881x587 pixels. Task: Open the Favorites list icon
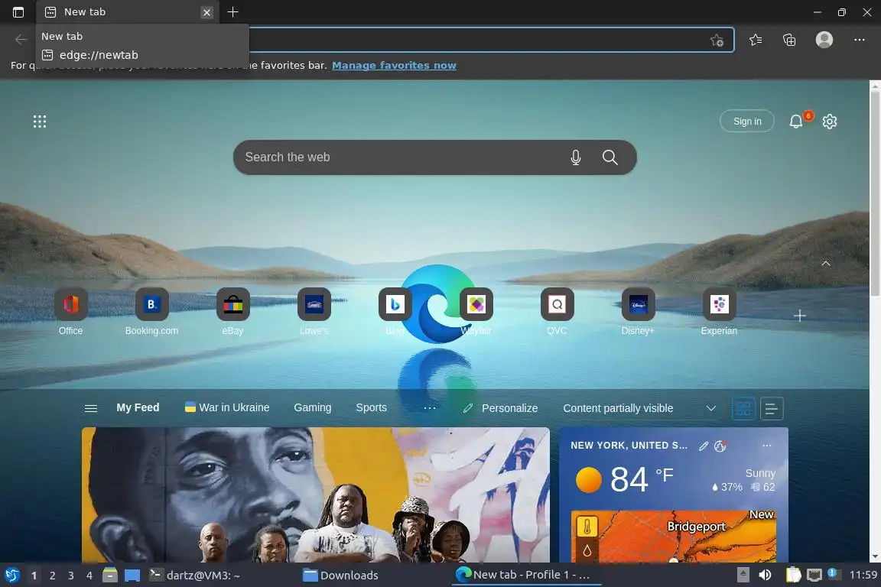coord(756,39)
